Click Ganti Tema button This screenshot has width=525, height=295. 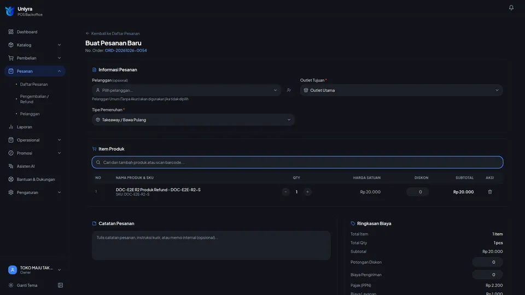(x=27, y=285)
